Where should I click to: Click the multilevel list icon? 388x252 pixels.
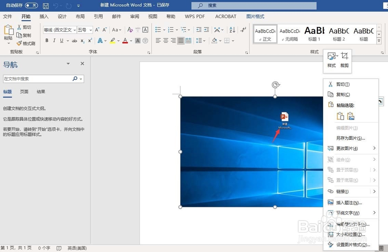click(x=184, y=30)
